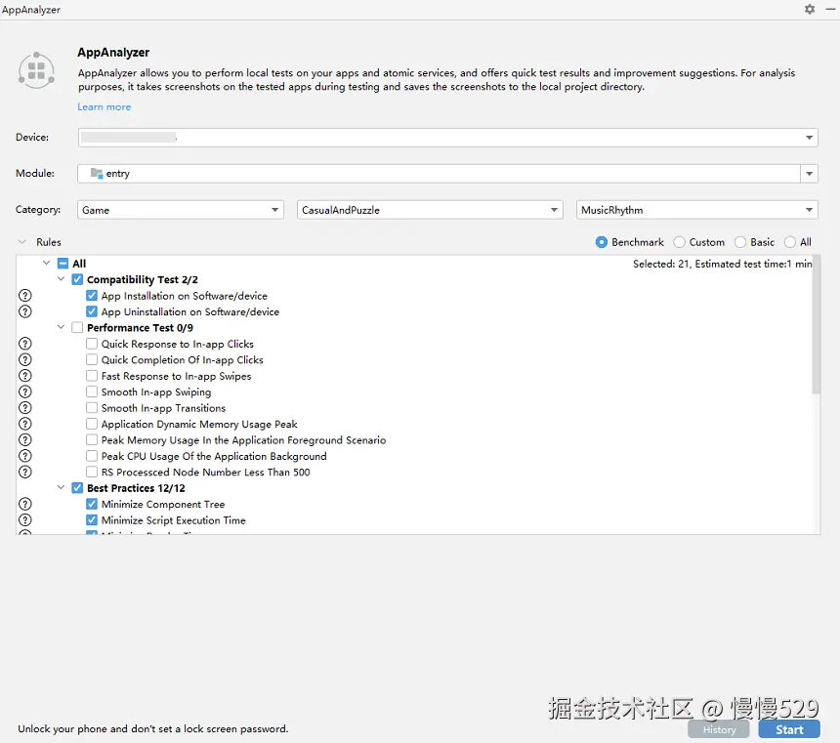Viewport: 840px width, 743px height.
Task: Collapse the Performance Test group
Action: click(62, 327)
